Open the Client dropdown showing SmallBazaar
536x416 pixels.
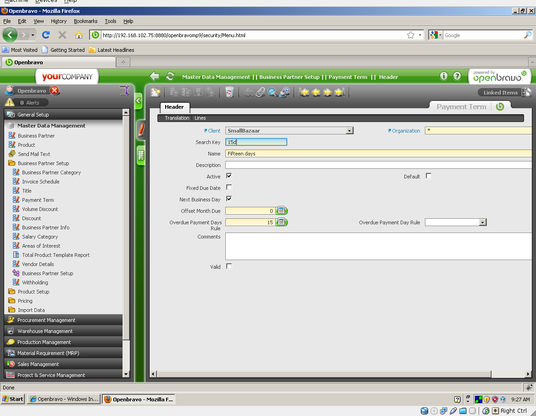click(349, 131)
